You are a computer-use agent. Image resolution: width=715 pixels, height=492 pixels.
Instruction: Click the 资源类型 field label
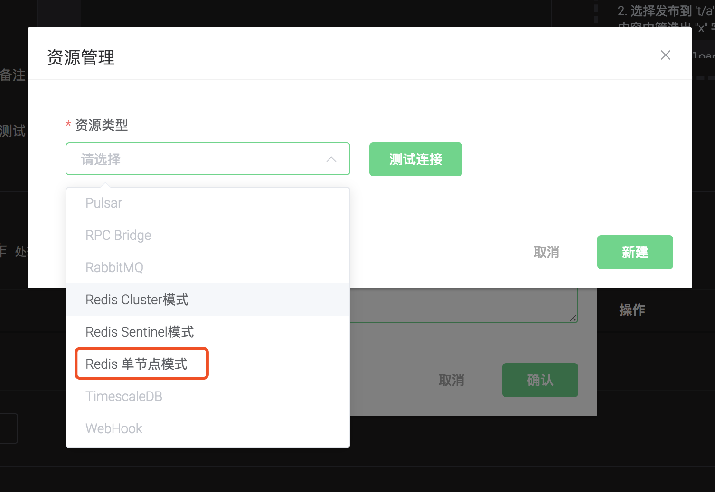[101, 125]
